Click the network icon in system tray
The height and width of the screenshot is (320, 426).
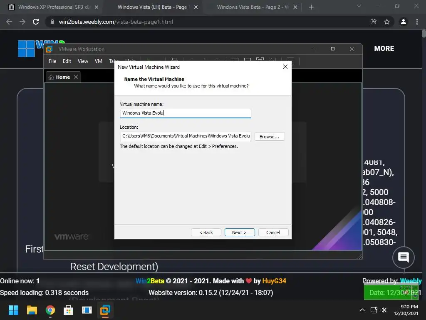click(x=374, y=310)
